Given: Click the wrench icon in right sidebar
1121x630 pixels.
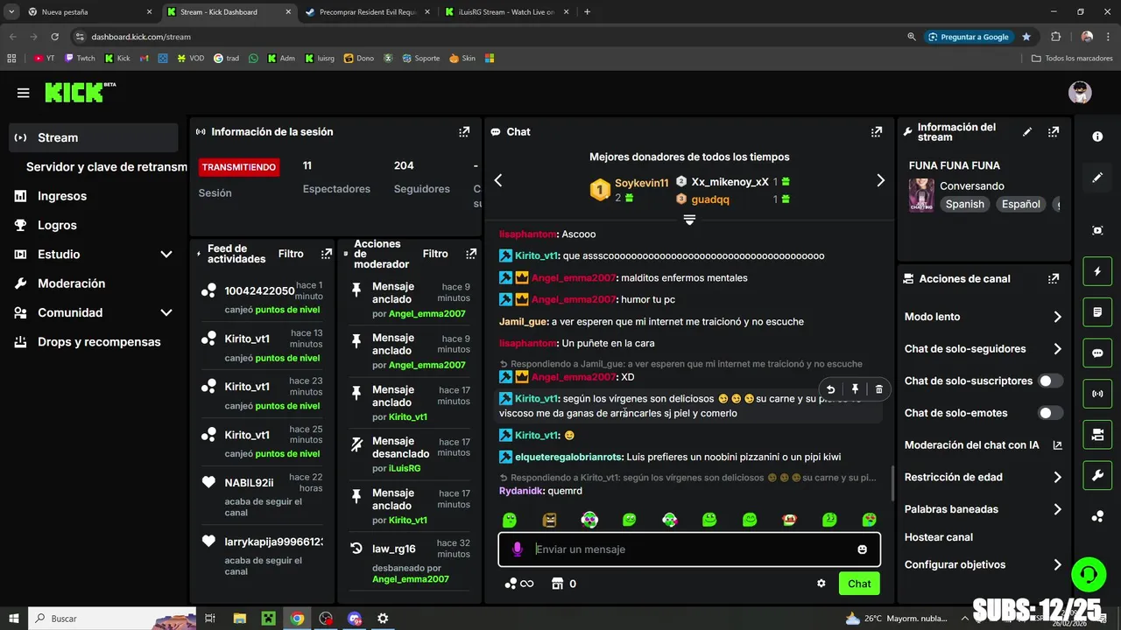Looking at the screenshot, I should tap(1097, 475).
